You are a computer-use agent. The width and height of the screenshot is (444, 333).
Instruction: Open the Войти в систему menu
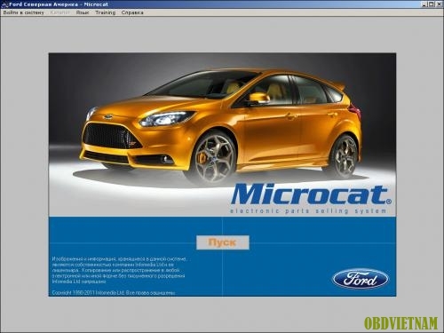(24, 12)
